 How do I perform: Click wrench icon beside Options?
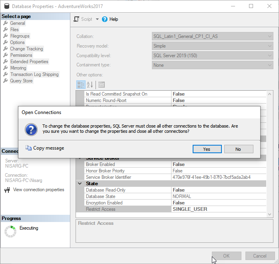[x=6, y=42]
